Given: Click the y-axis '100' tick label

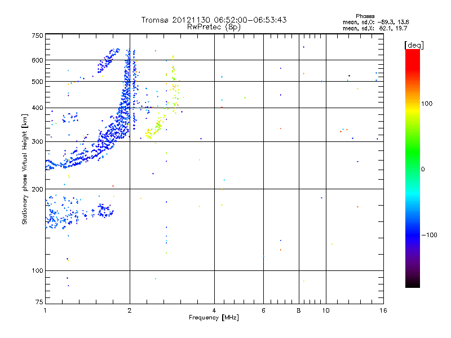Looking at the screenshot, I should (x=37, y=271).
